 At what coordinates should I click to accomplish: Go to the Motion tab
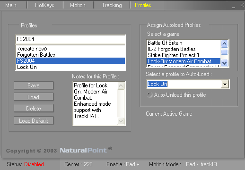tap(78, 5)
